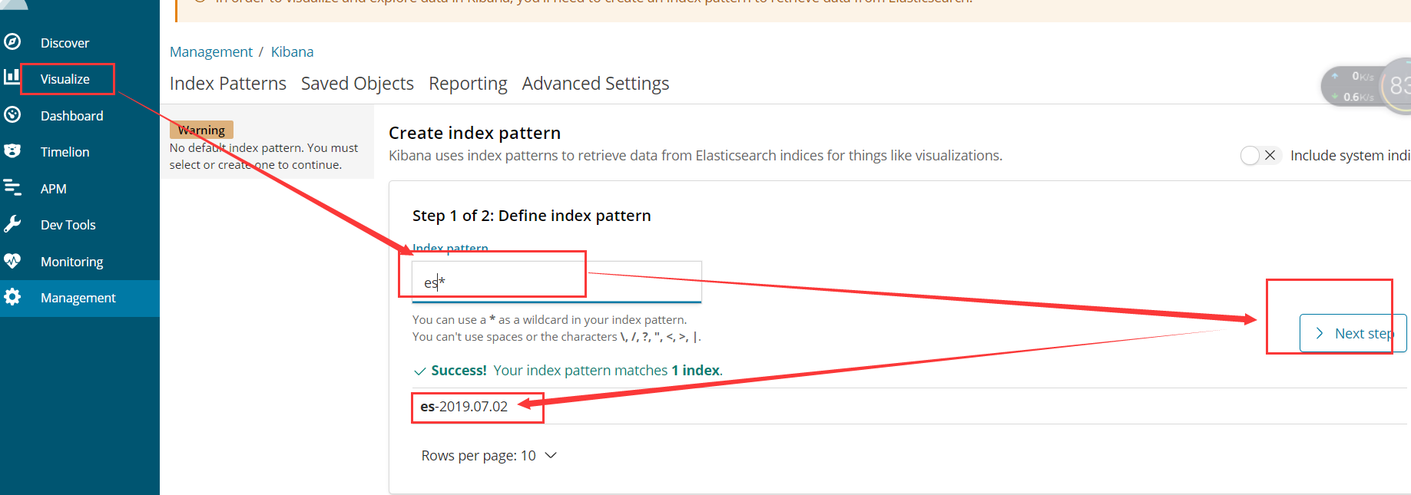1411x495 pixels.
Task: Click the Management breadcrumb link
Action: point(211,51)
